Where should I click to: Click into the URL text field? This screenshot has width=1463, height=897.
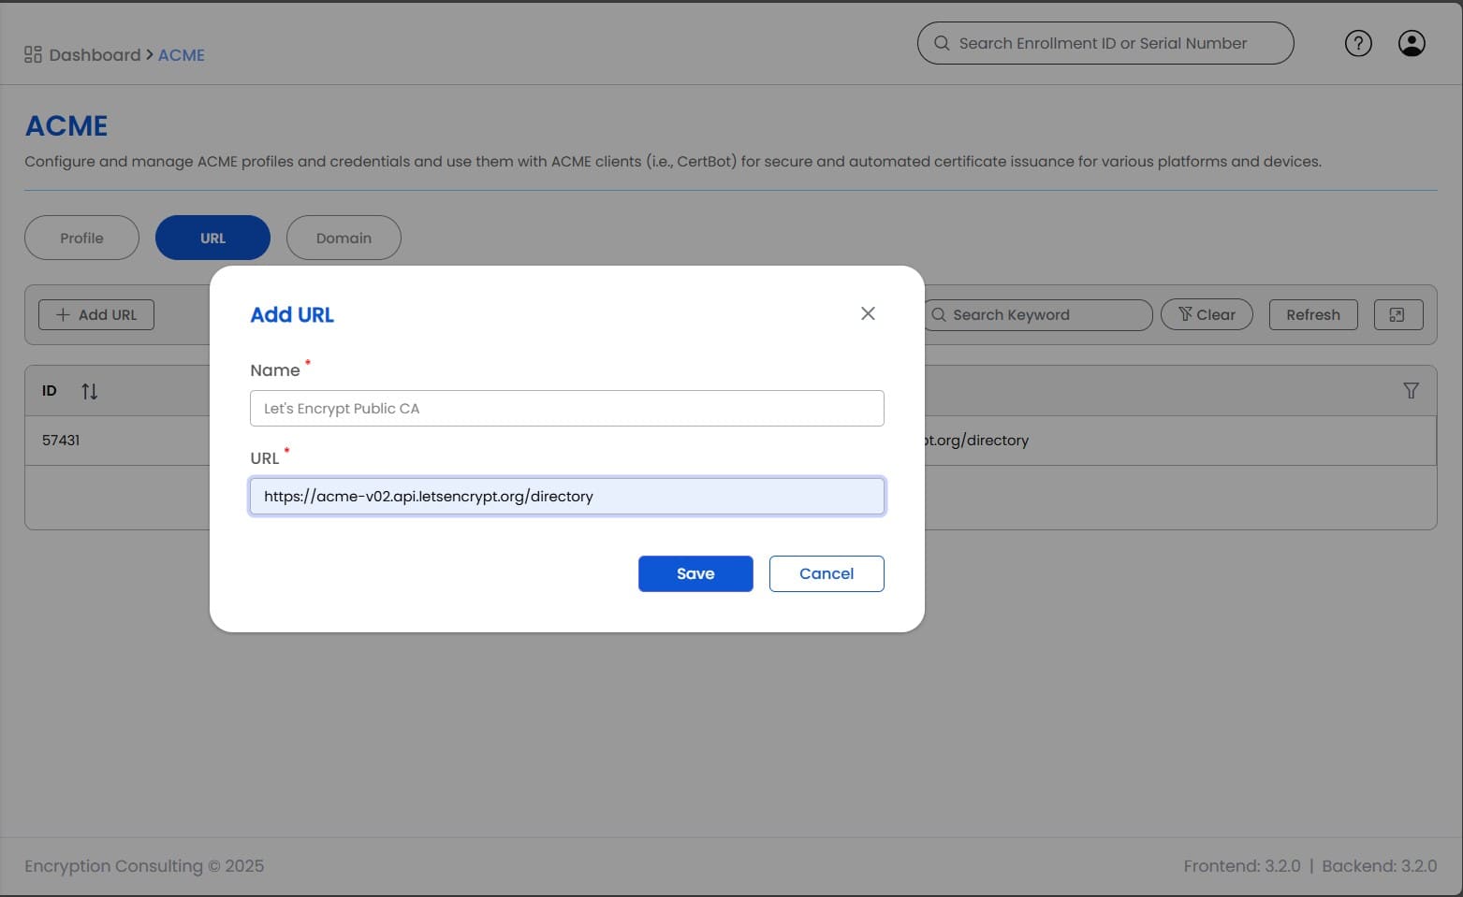[x=566, y=497]
